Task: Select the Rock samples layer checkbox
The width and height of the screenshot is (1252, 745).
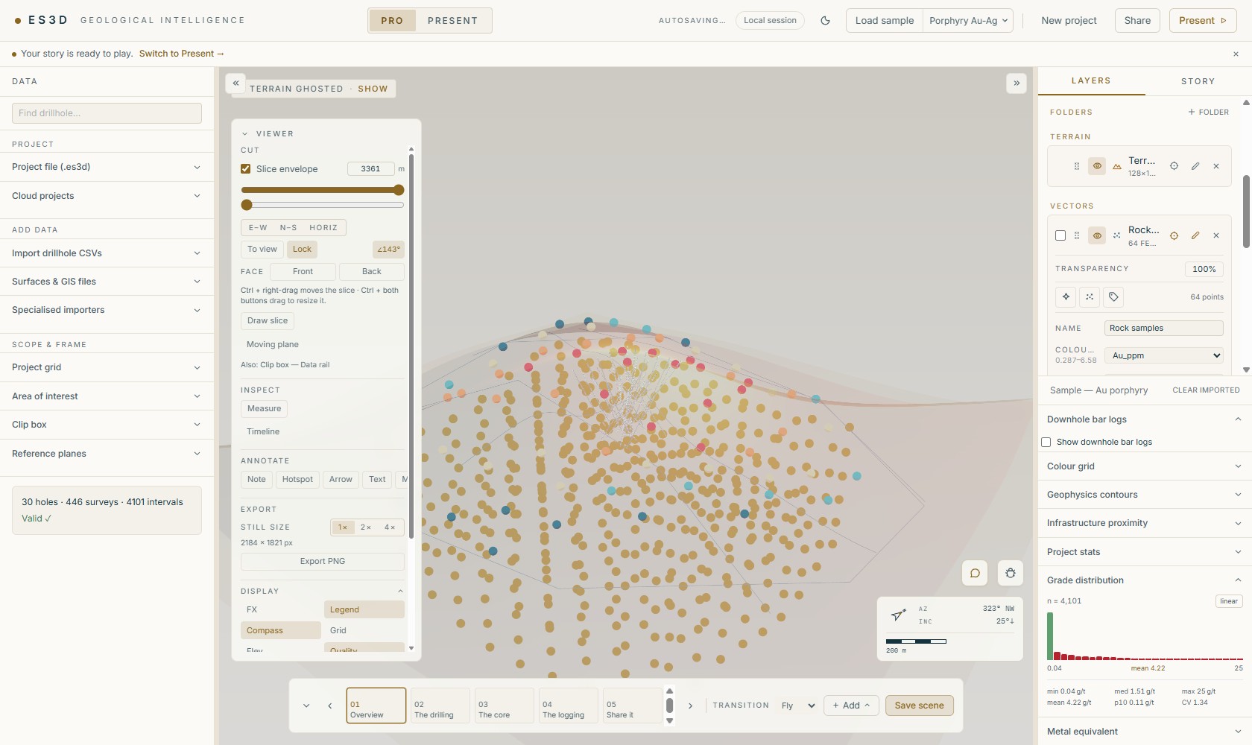Action: pos(1060,235)
